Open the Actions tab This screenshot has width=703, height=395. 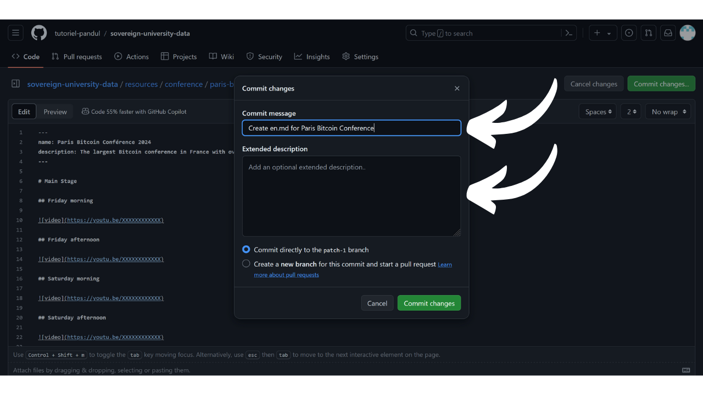132,57
